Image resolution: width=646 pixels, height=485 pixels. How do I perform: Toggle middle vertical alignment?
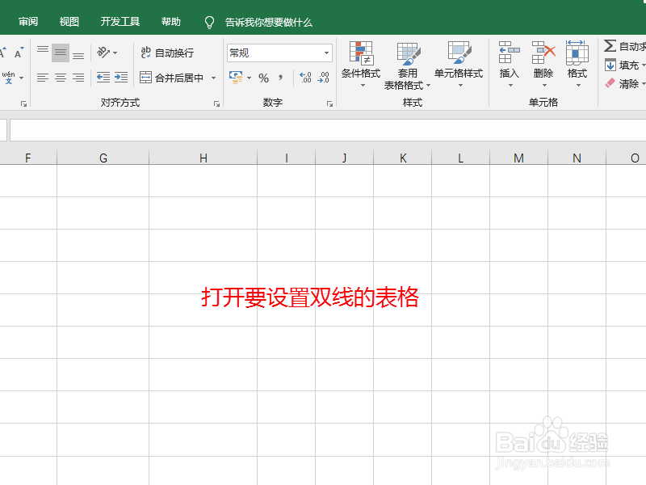click(x=60, y=53)
